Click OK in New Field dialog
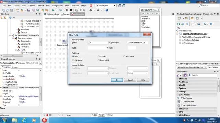 point(117,80)
